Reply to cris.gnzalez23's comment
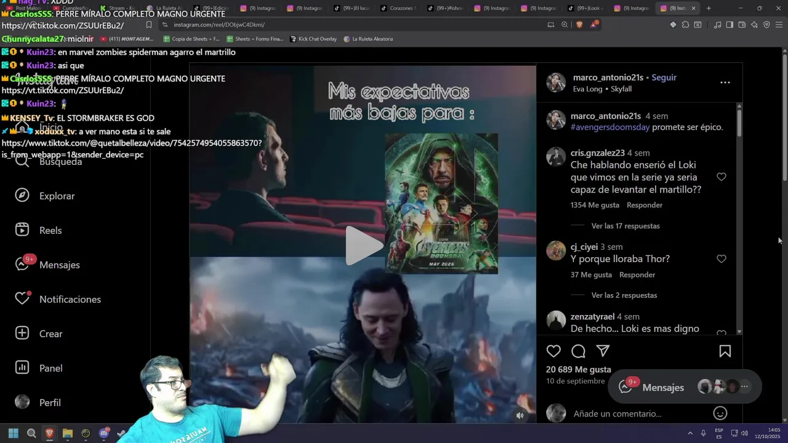 645,205
